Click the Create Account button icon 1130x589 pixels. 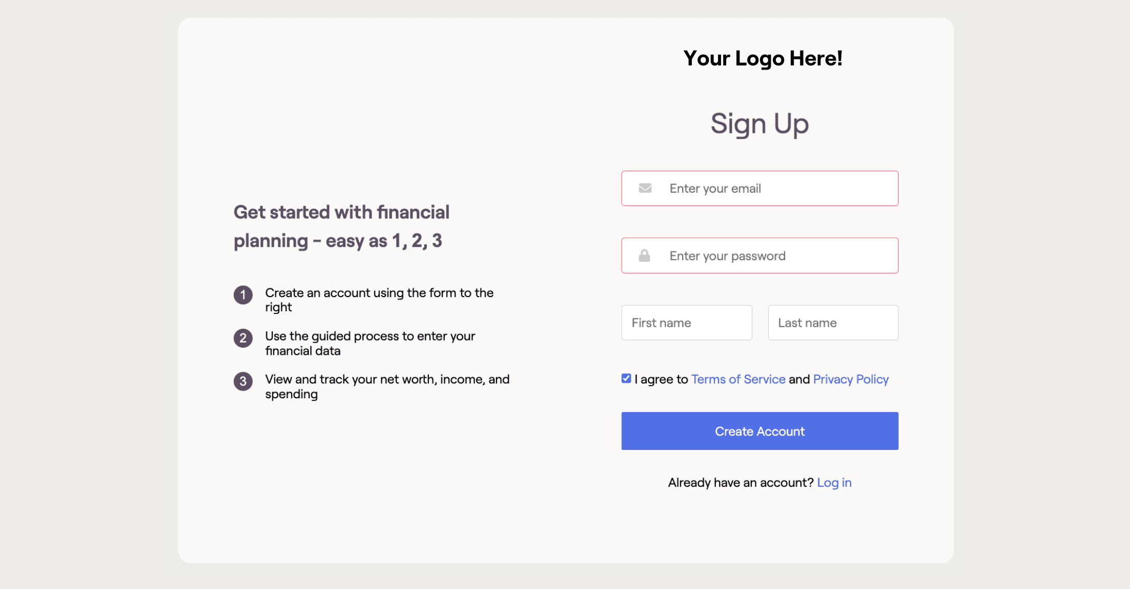coord(759,431)
